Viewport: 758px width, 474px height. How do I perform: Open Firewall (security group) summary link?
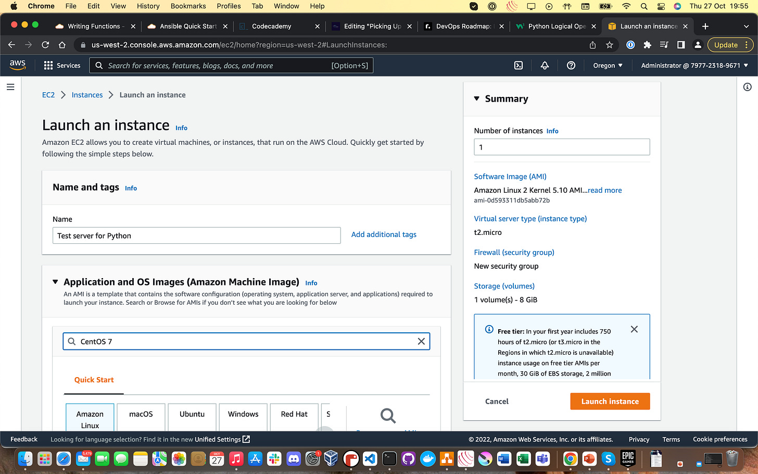point(514,252)
